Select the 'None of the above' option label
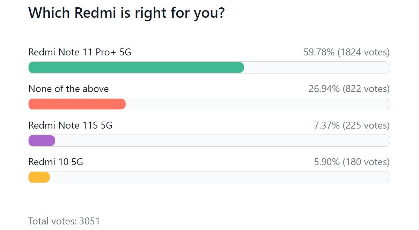Image resolution: width=419 pixels, height=230 pixels. coord(68,89)
